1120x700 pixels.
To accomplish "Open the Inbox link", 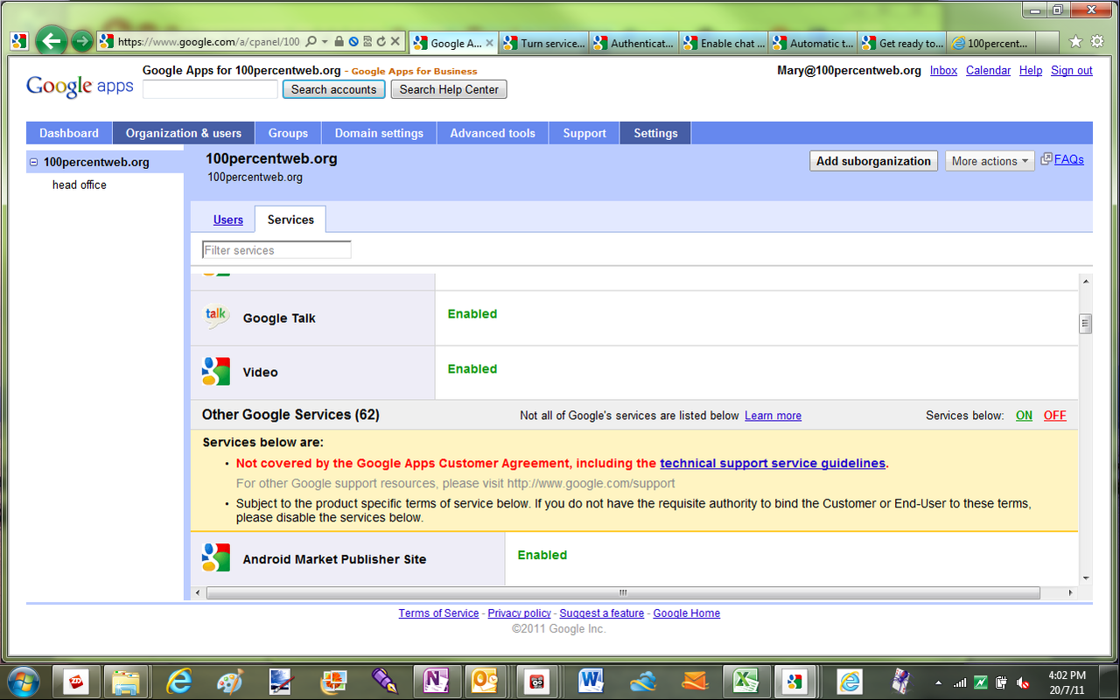I will (943, 70).
